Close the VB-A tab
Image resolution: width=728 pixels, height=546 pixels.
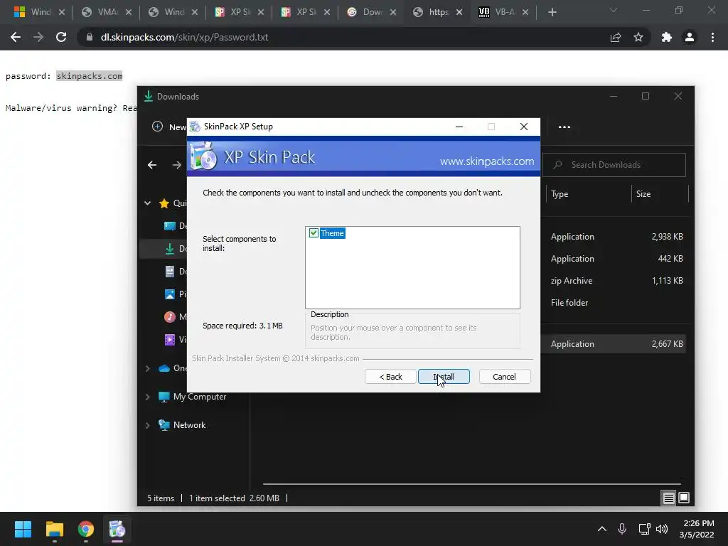(x=525, y=12)
